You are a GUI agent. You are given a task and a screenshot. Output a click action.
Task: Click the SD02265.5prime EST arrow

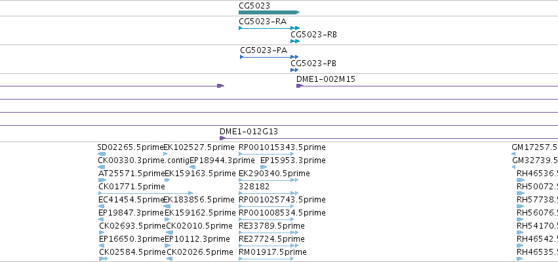click(x=102, y=154)
